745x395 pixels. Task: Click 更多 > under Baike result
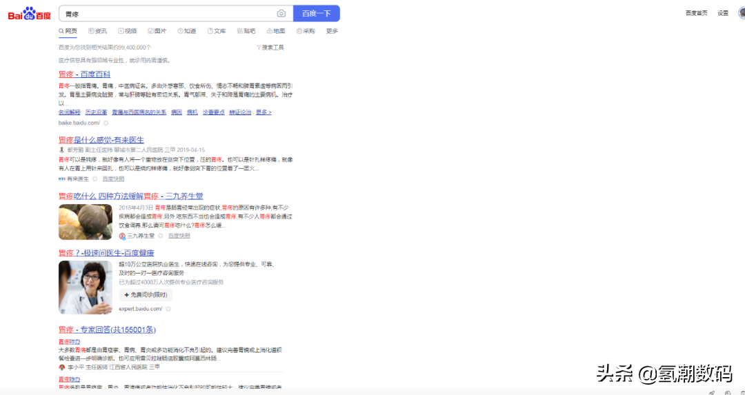[264, 112]
